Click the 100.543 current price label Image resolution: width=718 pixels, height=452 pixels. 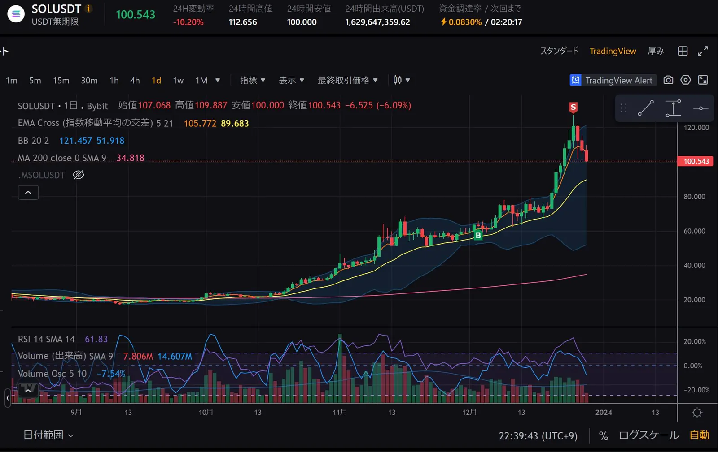(696, 161)
